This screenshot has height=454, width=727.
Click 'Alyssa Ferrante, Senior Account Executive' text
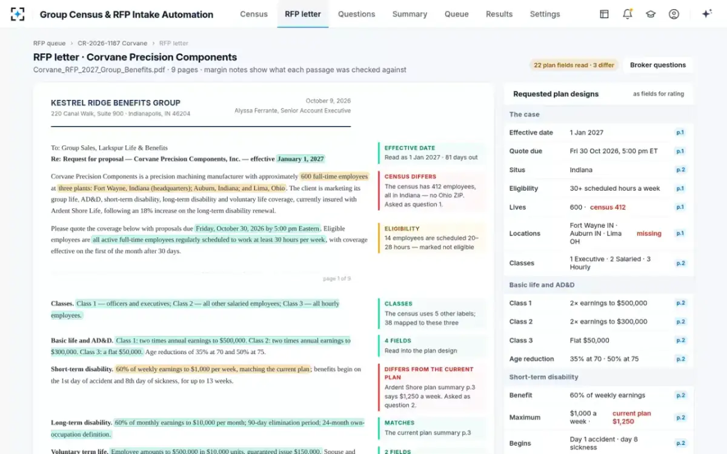[293, 111]
